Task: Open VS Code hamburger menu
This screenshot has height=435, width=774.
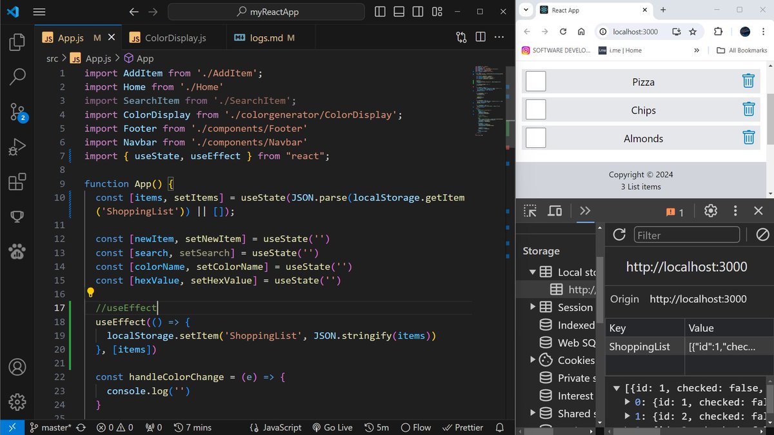Action: coord(39,12)
